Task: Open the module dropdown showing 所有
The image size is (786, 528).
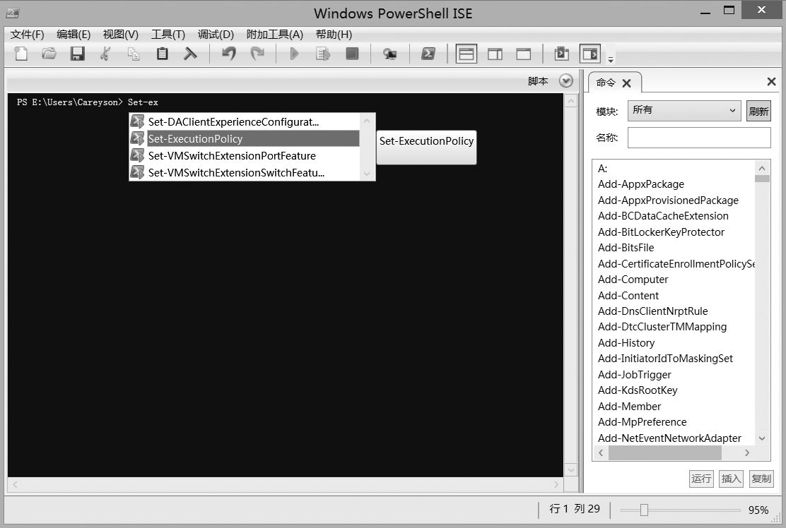Action: pos(684,111)
